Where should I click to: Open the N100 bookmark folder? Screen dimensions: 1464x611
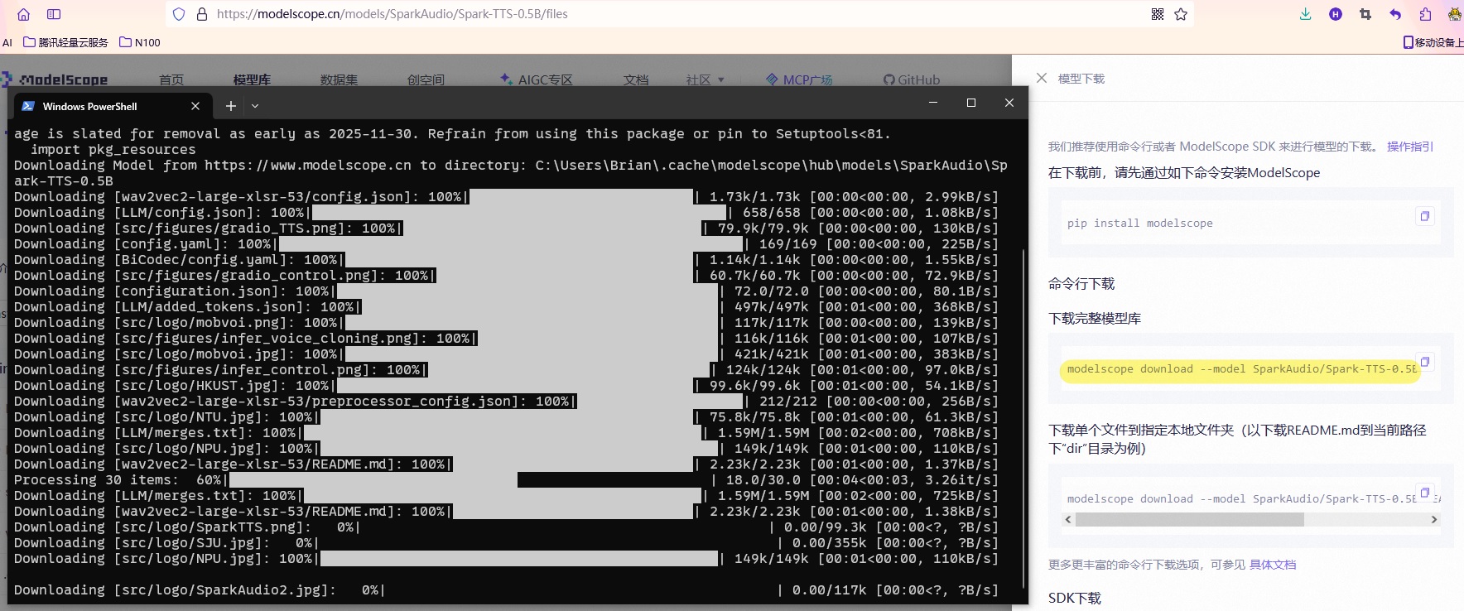[x=140, y=42]
